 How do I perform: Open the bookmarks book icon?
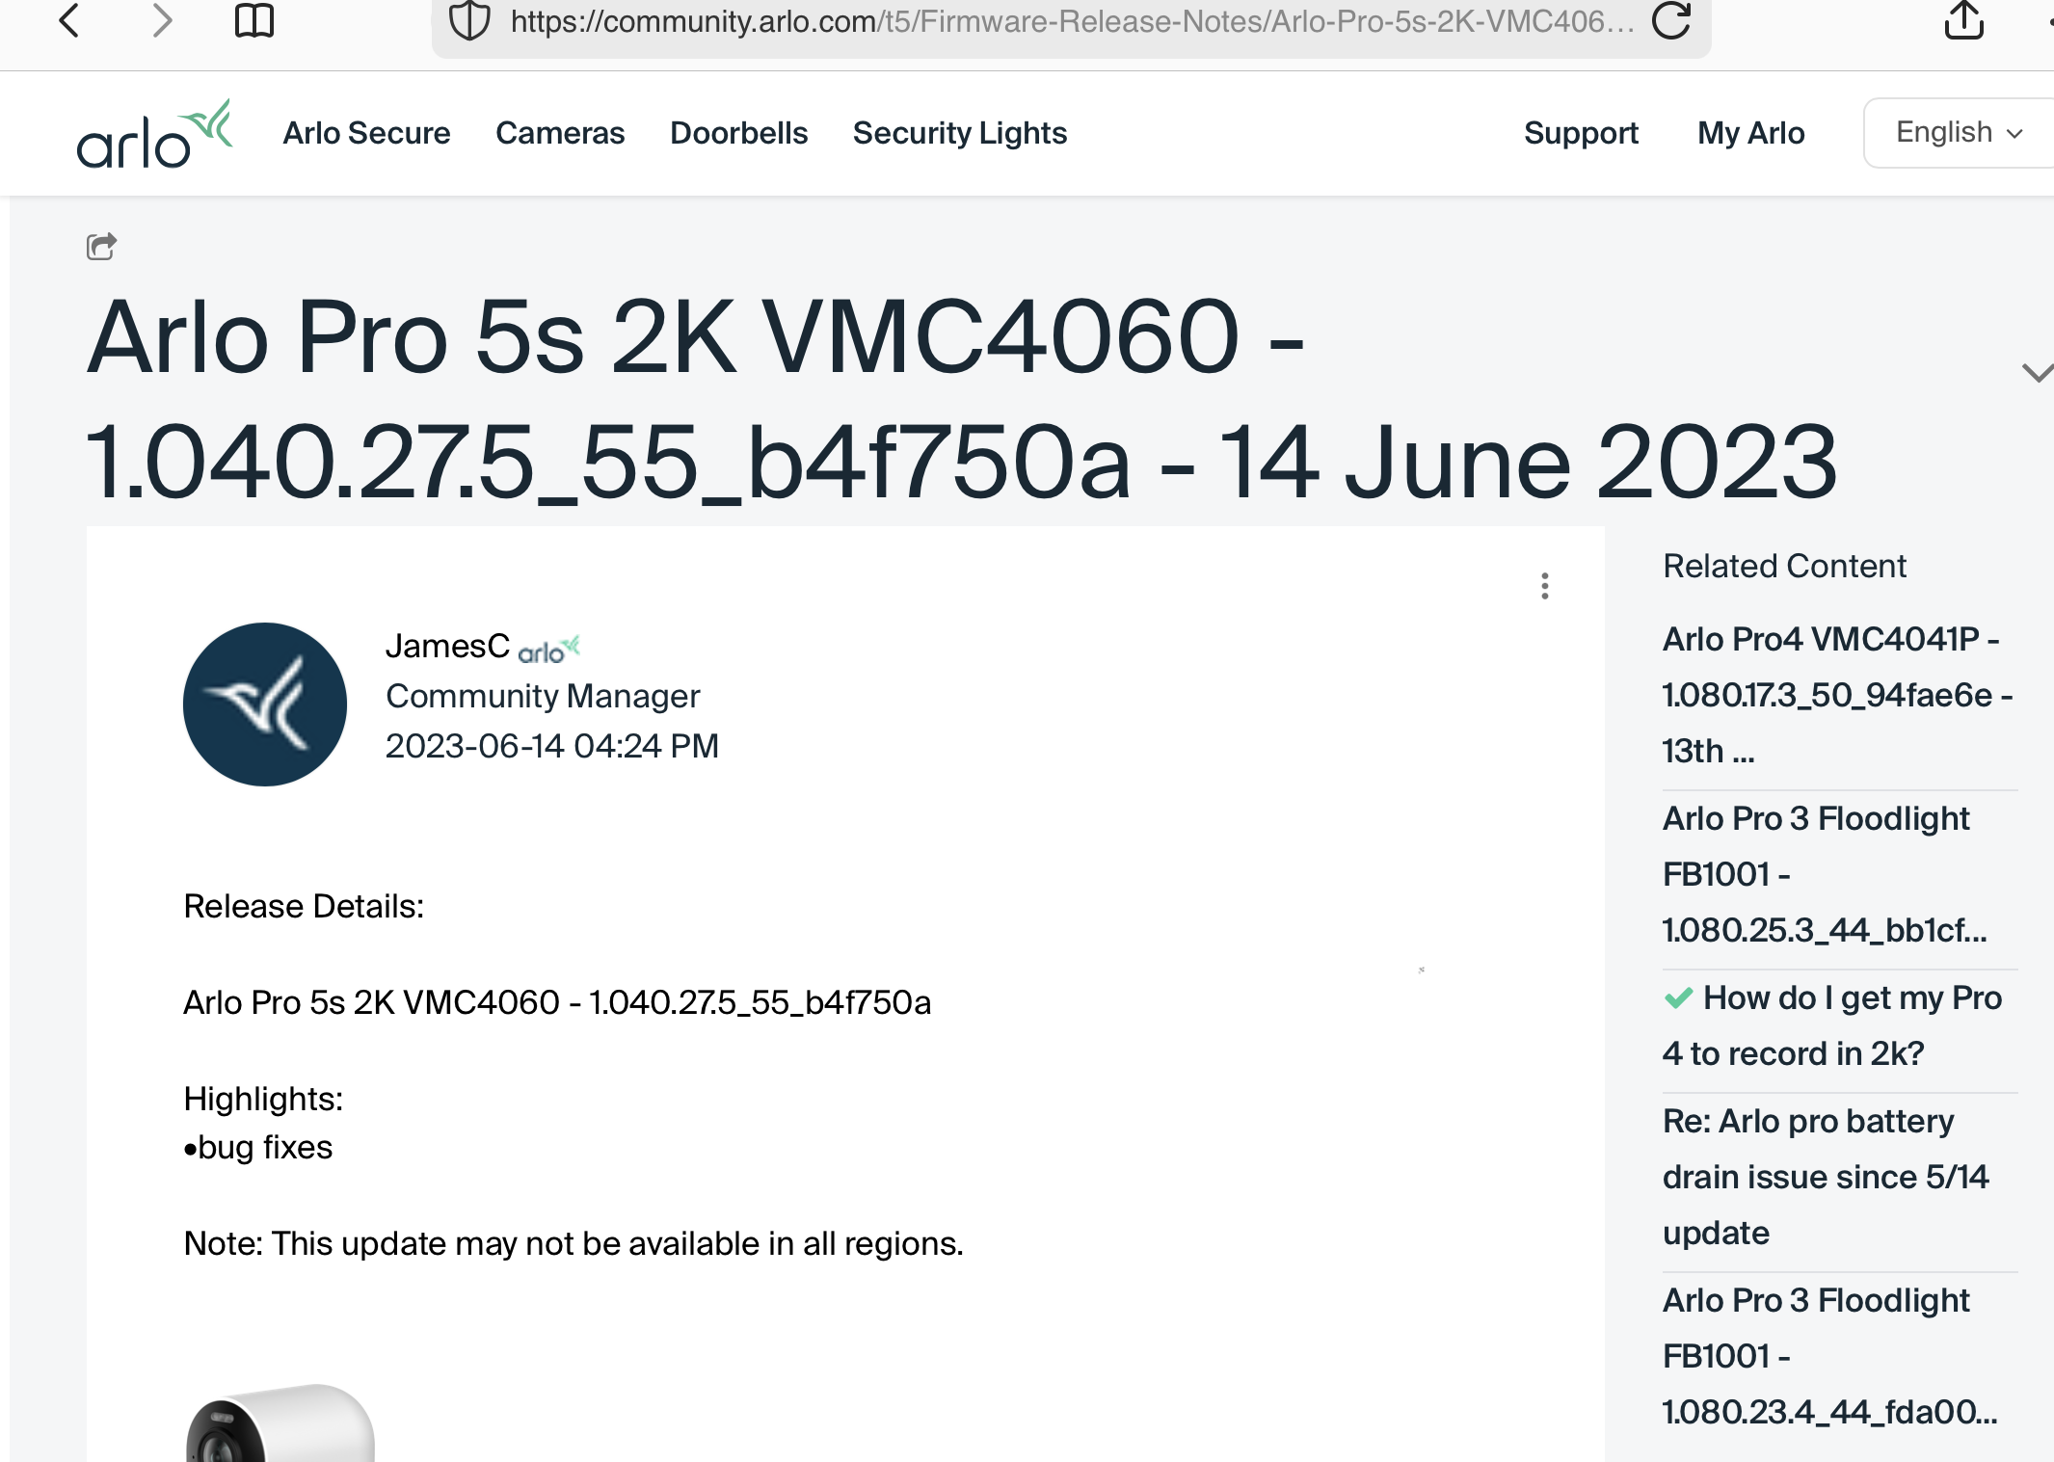(254, 20)
